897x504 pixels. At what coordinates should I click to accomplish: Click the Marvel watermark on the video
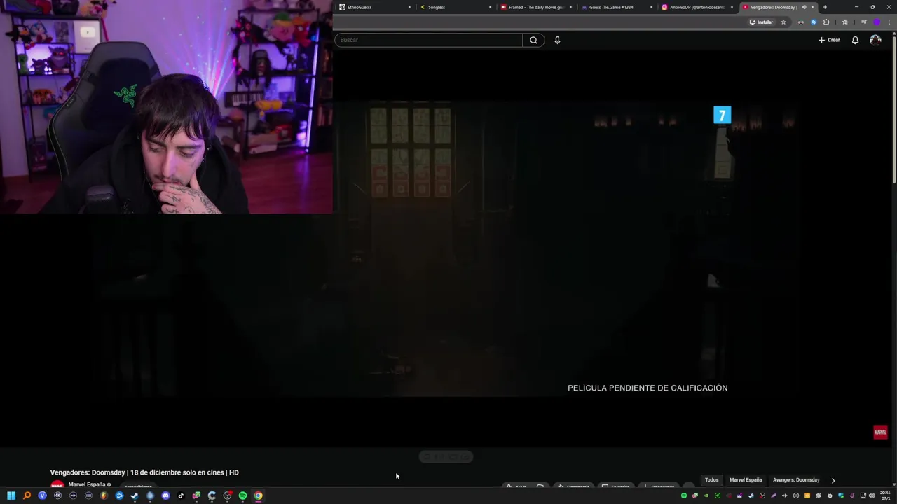880,432
